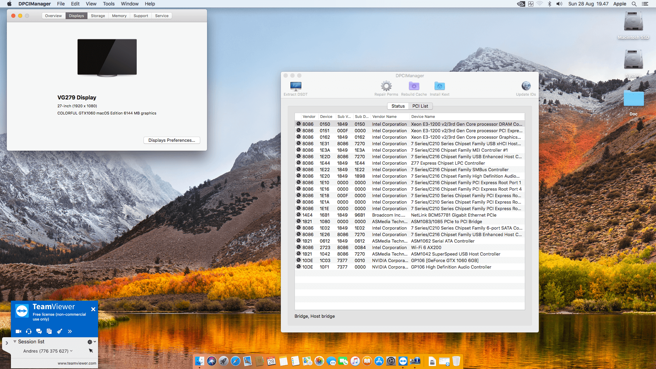
Task: Click the Rebuild Cache folder icon
Action: [414, 86]
